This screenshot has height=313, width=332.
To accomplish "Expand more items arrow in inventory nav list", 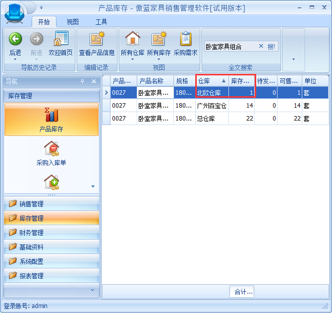I will (93, 186).
